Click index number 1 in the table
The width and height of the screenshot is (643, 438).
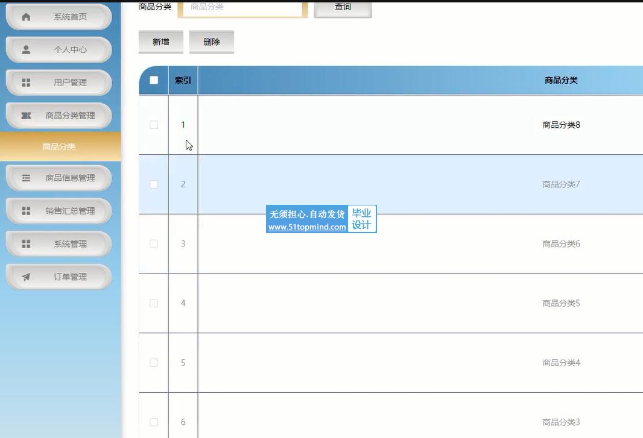coord(183,125)
